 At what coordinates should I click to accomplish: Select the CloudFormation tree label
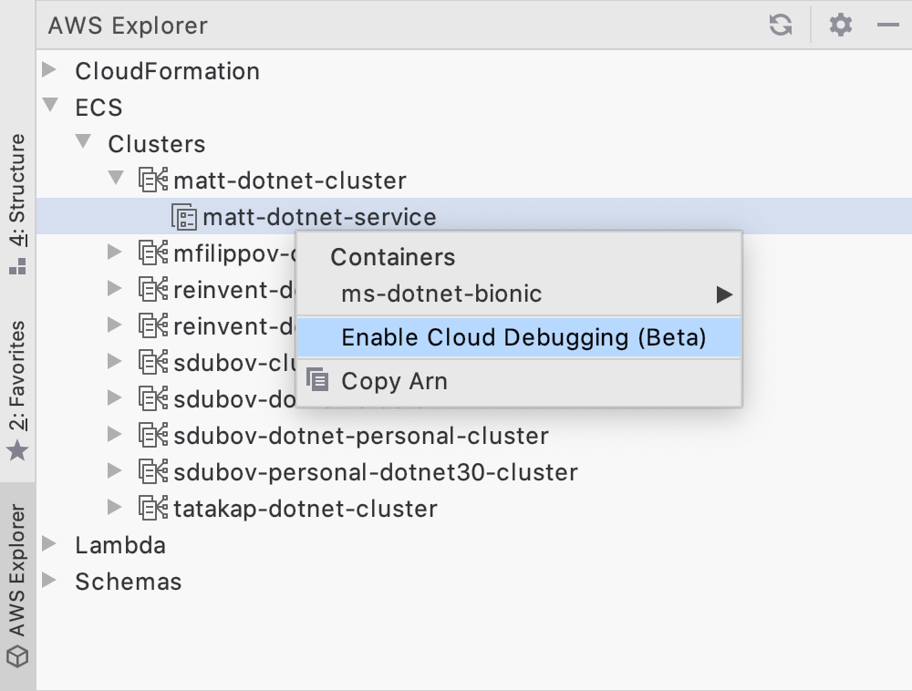168,71
